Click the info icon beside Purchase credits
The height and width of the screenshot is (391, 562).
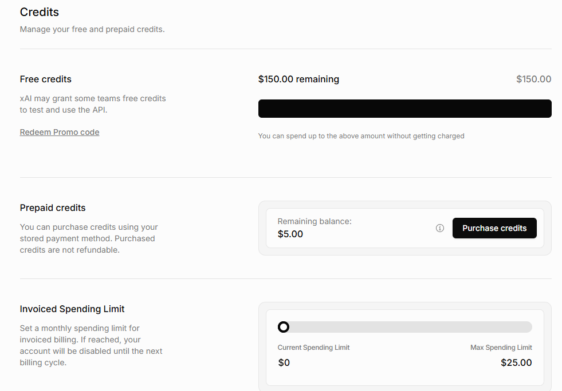(x=440, y=228)
